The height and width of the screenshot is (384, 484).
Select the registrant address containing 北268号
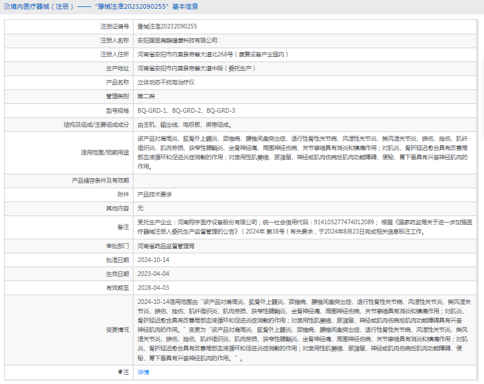click(213, 55)
